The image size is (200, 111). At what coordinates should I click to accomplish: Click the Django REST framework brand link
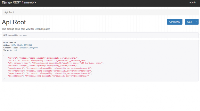(x=19, y=2)
